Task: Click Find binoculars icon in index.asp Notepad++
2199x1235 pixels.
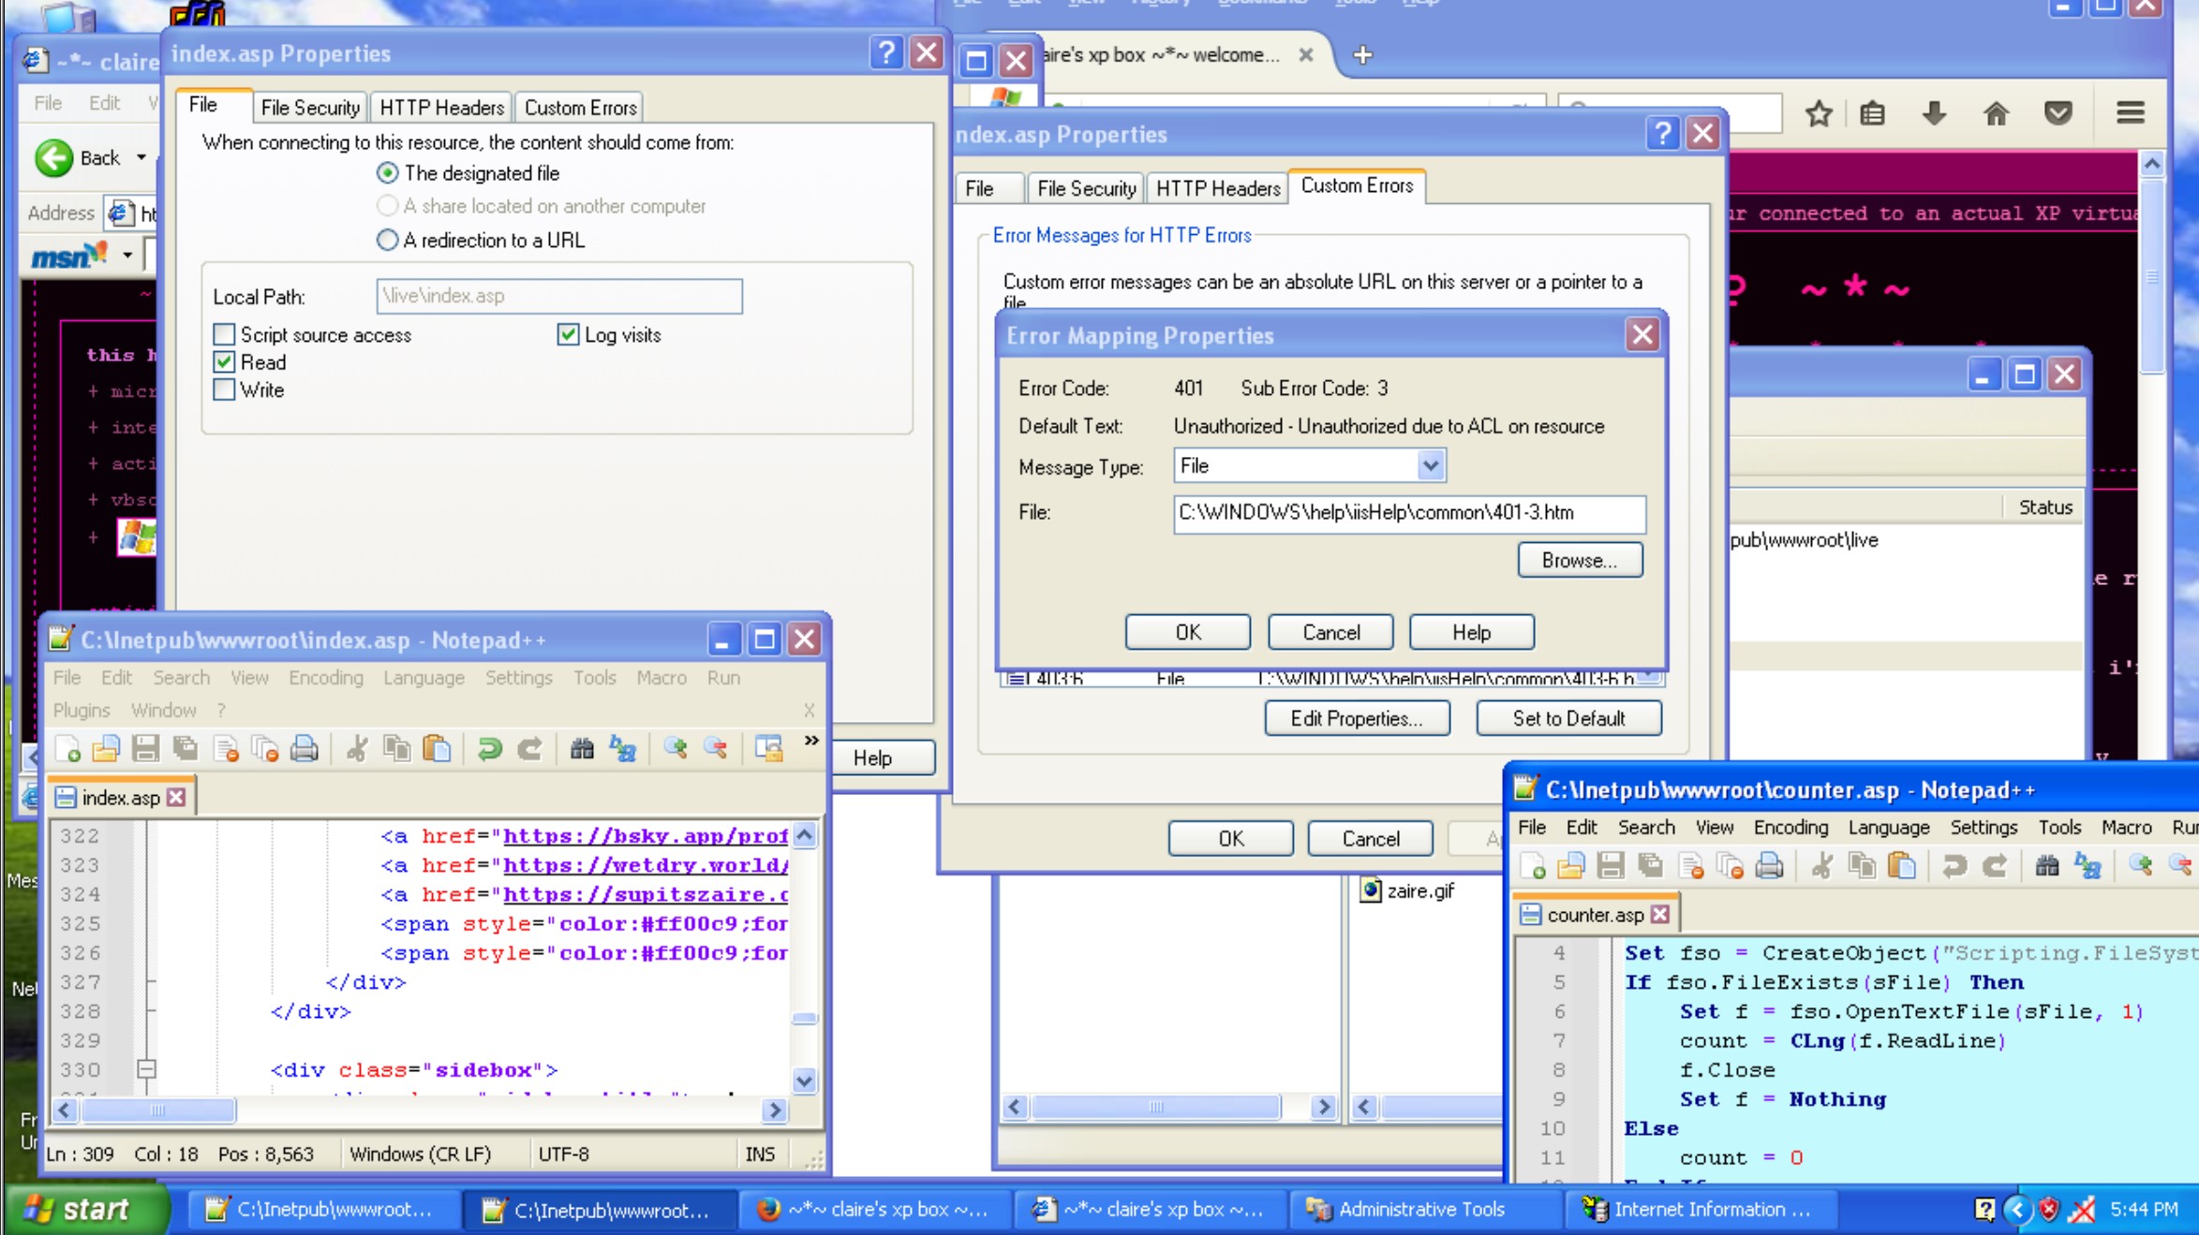Action: click(582, 748)
